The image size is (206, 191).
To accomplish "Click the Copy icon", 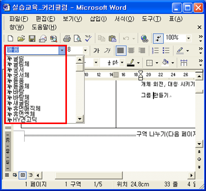I will pos(101,39).
